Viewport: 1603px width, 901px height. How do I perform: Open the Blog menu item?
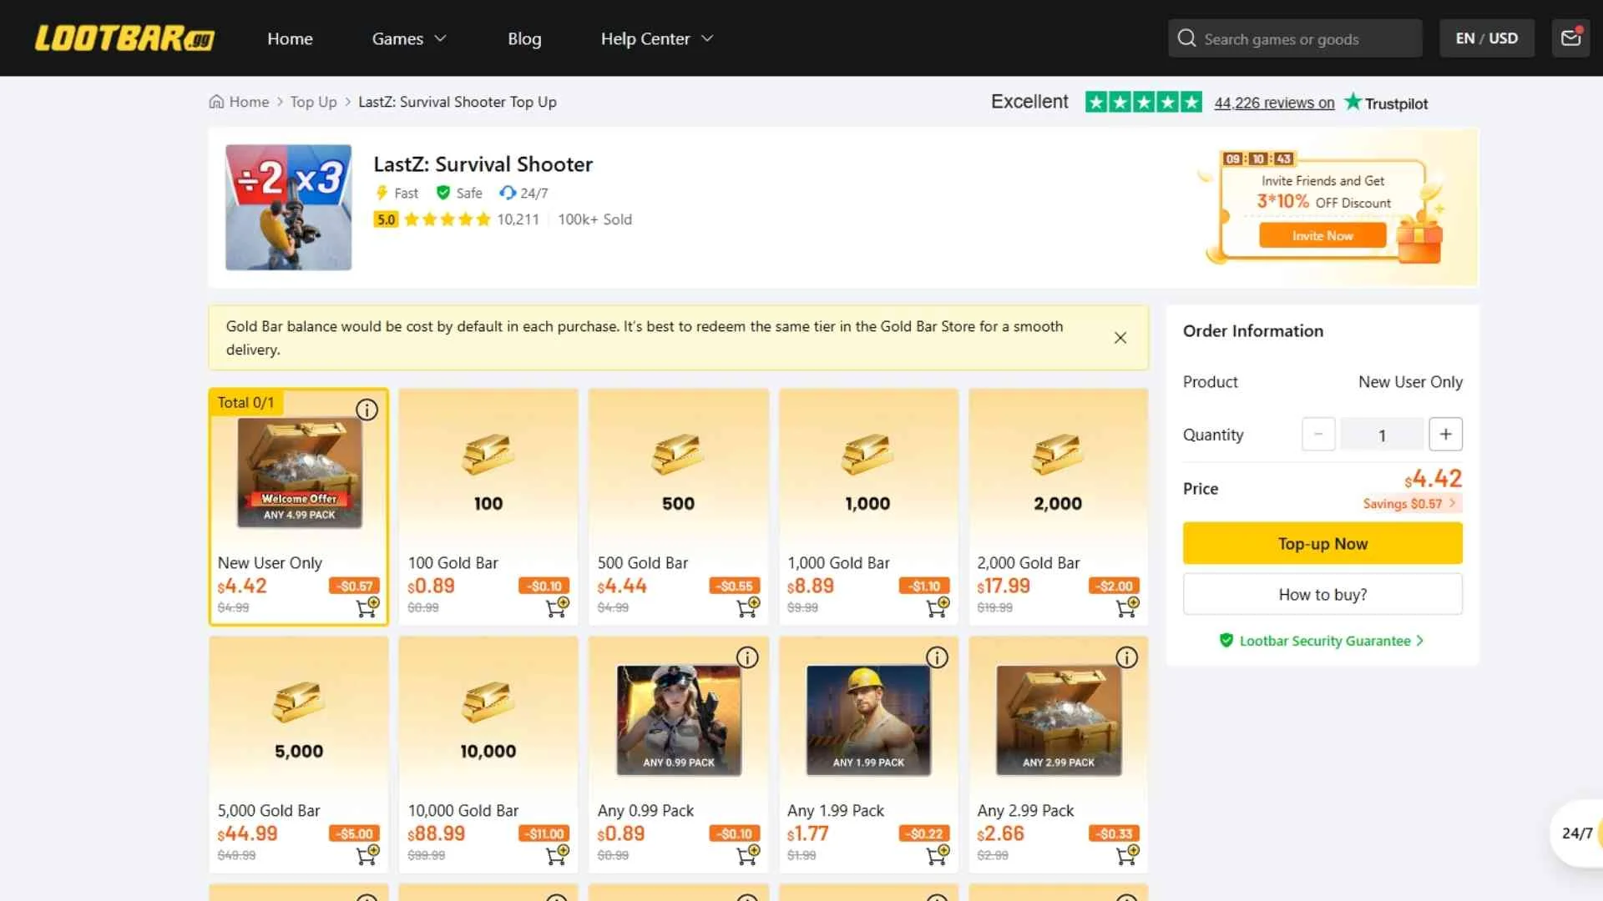point(524,38)
